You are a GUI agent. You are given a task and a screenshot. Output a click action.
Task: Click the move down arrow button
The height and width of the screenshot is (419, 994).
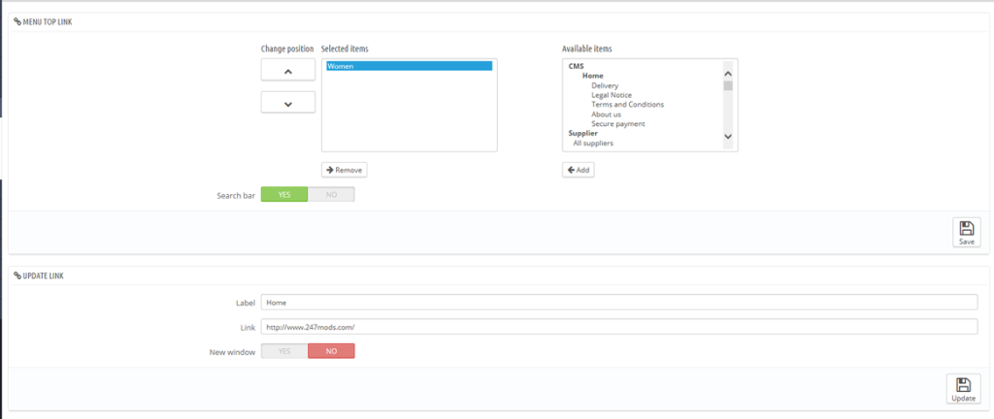288,103
